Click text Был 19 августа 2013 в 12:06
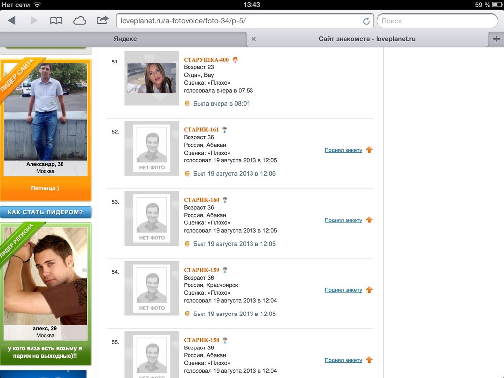504x378 pixels. [x=234, y=174]
